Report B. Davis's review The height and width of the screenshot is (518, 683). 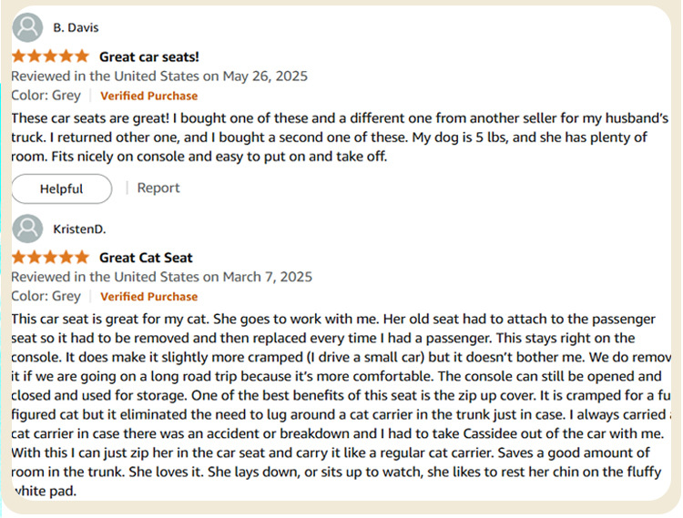click(158, 188)
